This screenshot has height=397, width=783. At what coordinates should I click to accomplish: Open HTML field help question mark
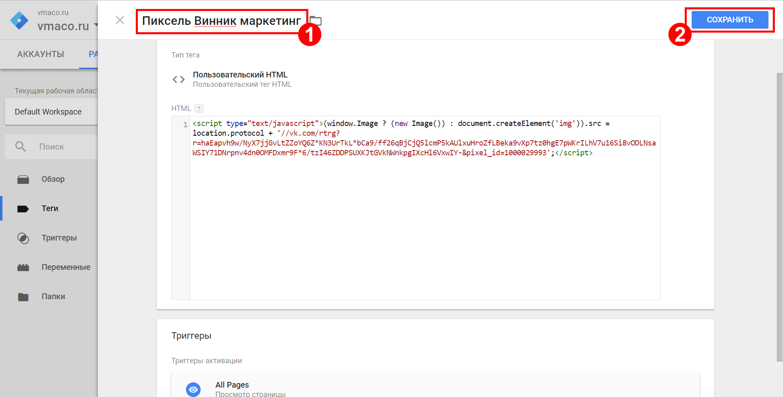point(199,109)
